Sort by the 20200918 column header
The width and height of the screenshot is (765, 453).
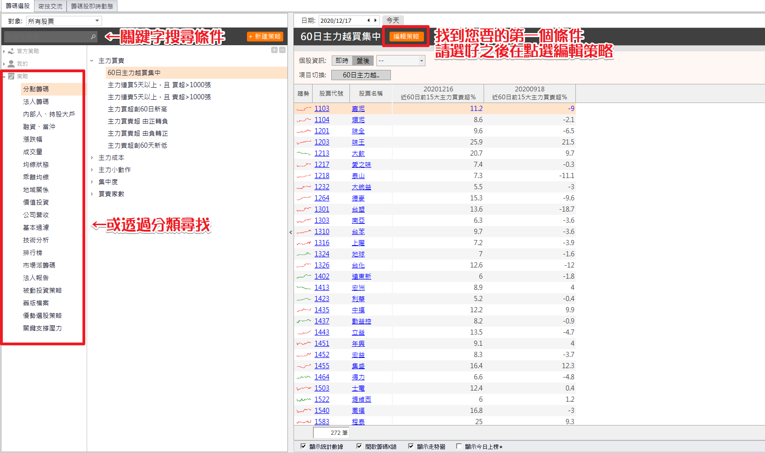tap(530, 93)
